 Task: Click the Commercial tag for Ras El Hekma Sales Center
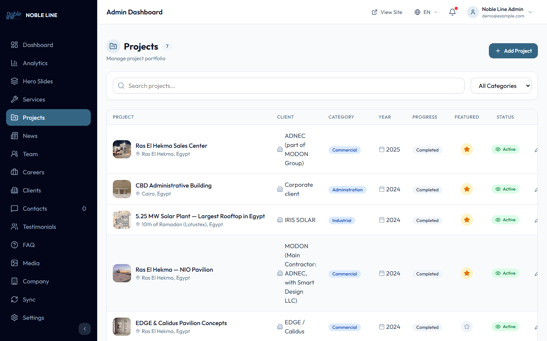(x=345, y=150)
